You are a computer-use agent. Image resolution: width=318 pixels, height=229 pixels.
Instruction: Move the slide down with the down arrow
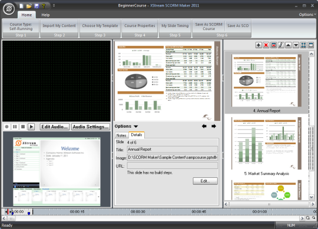(296, 45)
